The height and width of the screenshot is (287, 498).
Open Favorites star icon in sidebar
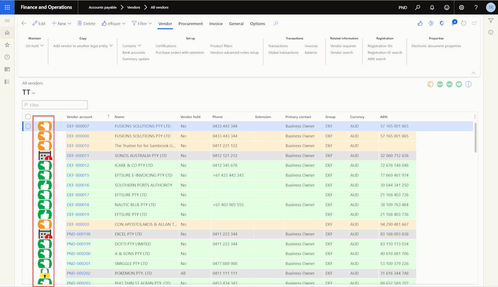7,45
